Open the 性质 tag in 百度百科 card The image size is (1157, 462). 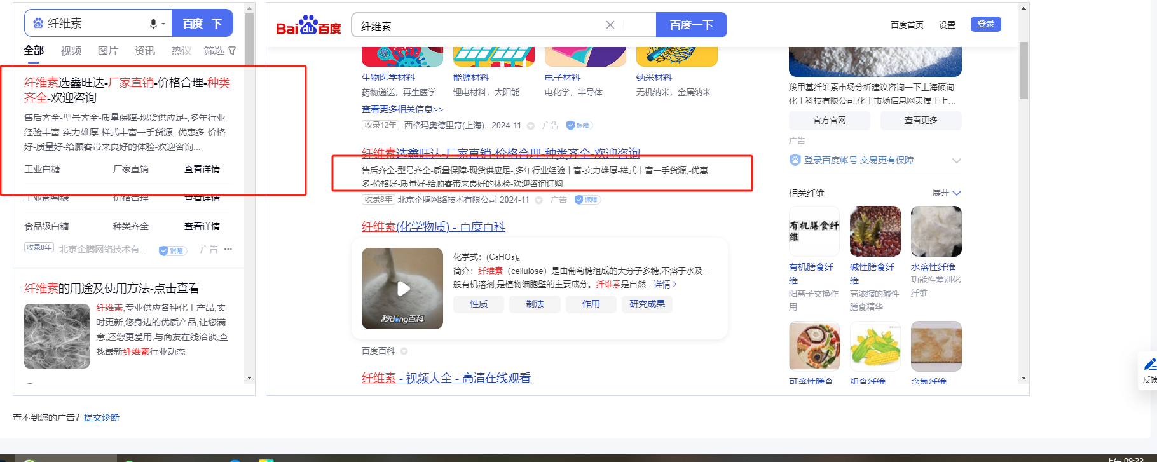[479, 304]
